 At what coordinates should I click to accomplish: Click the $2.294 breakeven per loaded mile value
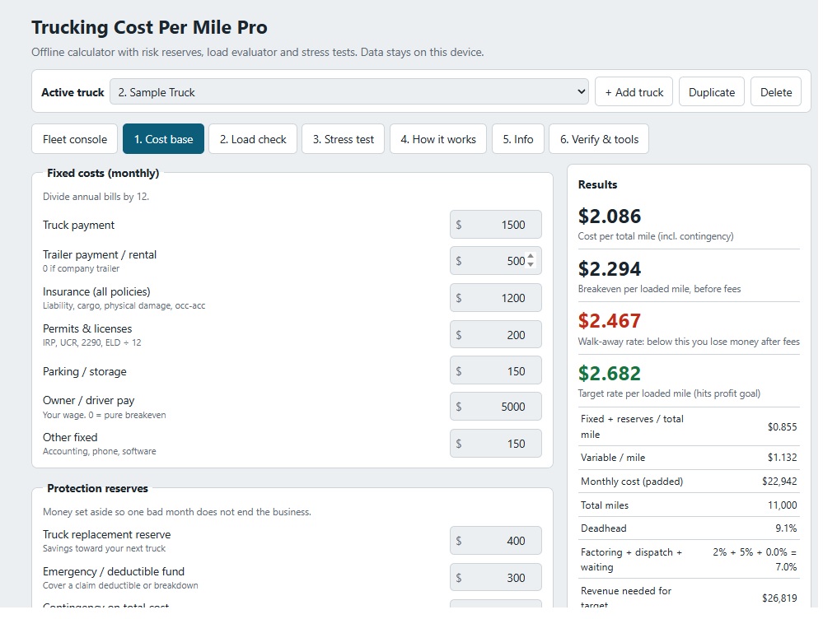(x=610, y=268)
